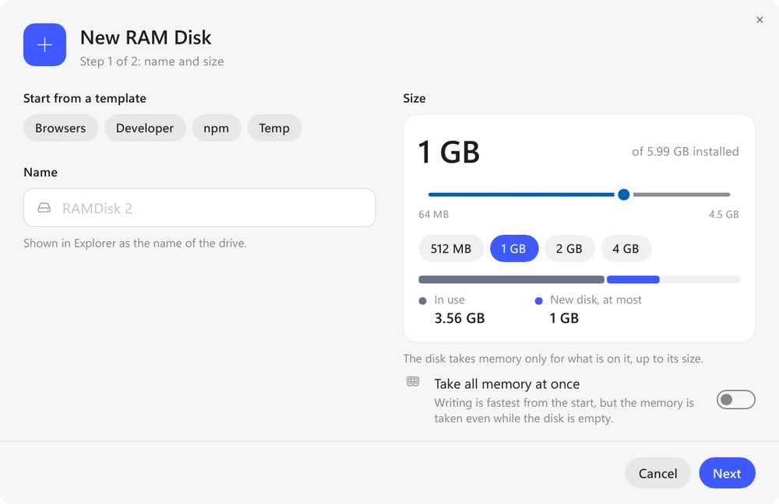Cancel the new disk dialog

657,473
